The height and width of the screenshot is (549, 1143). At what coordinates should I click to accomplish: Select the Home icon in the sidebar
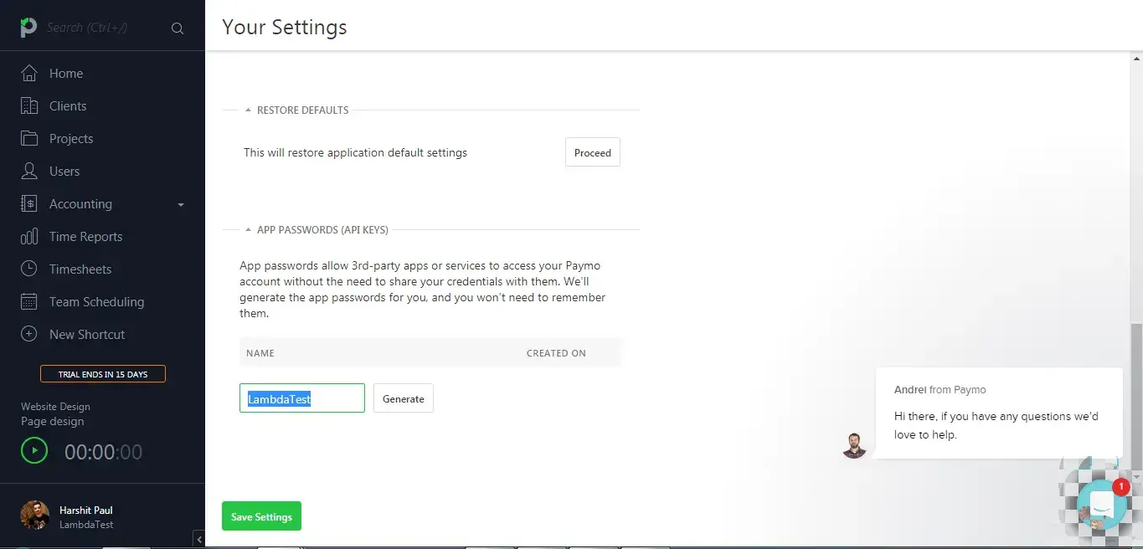pyautogui.click(x=28, y=73)
